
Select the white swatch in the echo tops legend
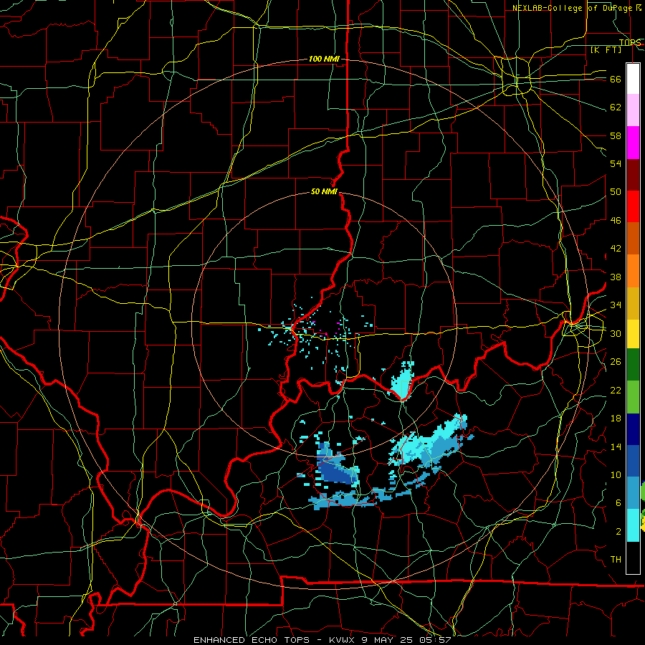coord(633,79)
